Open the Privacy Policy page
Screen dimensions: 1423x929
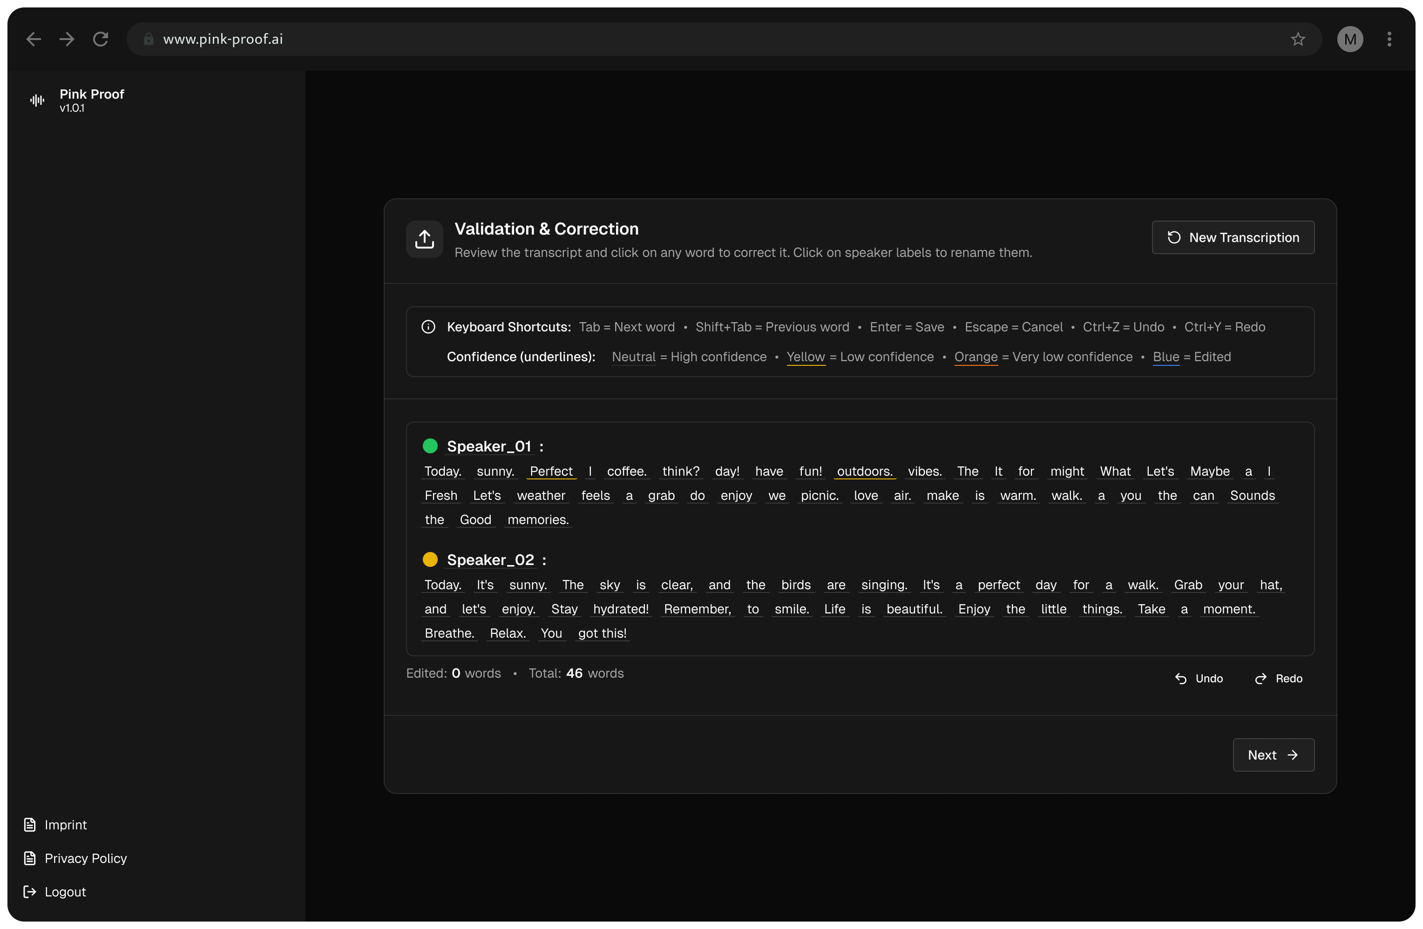(x=86, y=858)
